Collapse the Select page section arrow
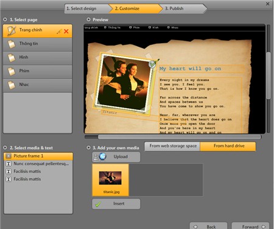This screenshot has height=229, width=274. tap(5, 19)
